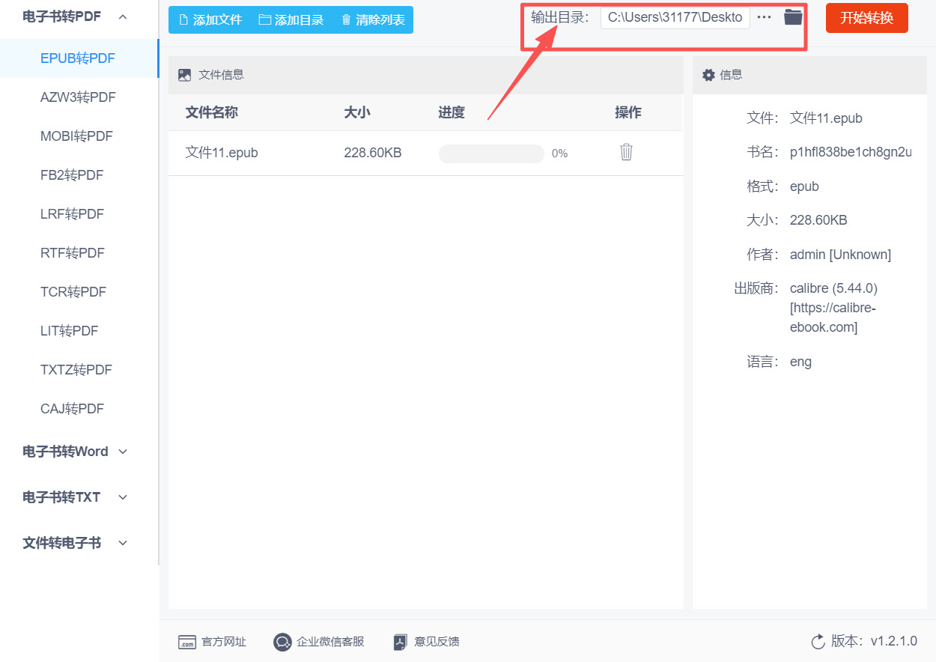Click the 清除列表 clear list icon
Viewport: 936px width, 662px height.
(347, 19)
